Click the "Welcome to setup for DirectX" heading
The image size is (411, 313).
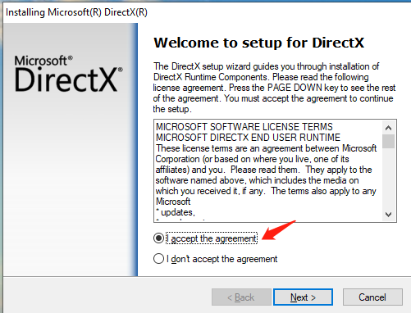pos(259,43)
